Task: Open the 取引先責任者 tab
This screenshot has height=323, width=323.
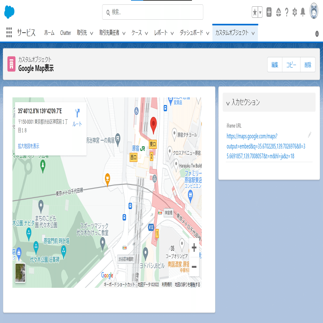Action: (109, 33)
